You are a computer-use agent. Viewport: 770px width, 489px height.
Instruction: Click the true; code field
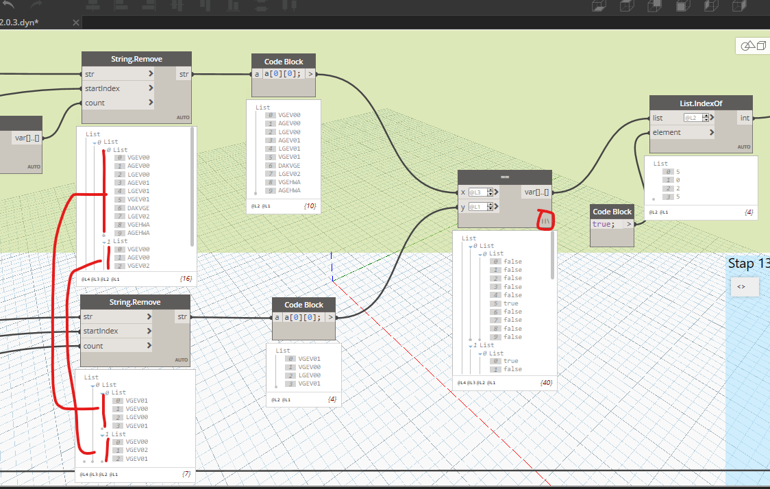click(607, 224)
